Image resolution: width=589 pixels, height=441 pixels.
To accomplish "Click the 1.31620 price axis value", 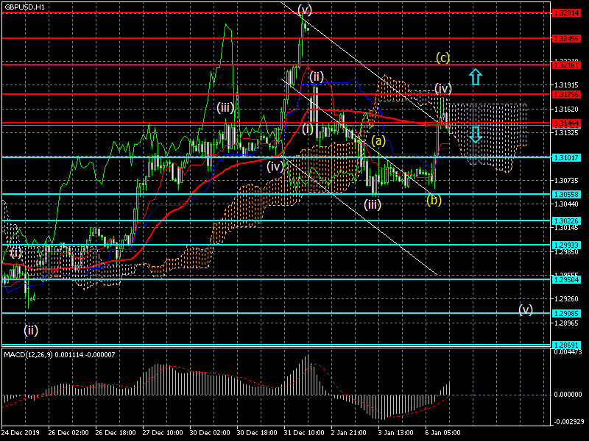I will click(566, 109).
